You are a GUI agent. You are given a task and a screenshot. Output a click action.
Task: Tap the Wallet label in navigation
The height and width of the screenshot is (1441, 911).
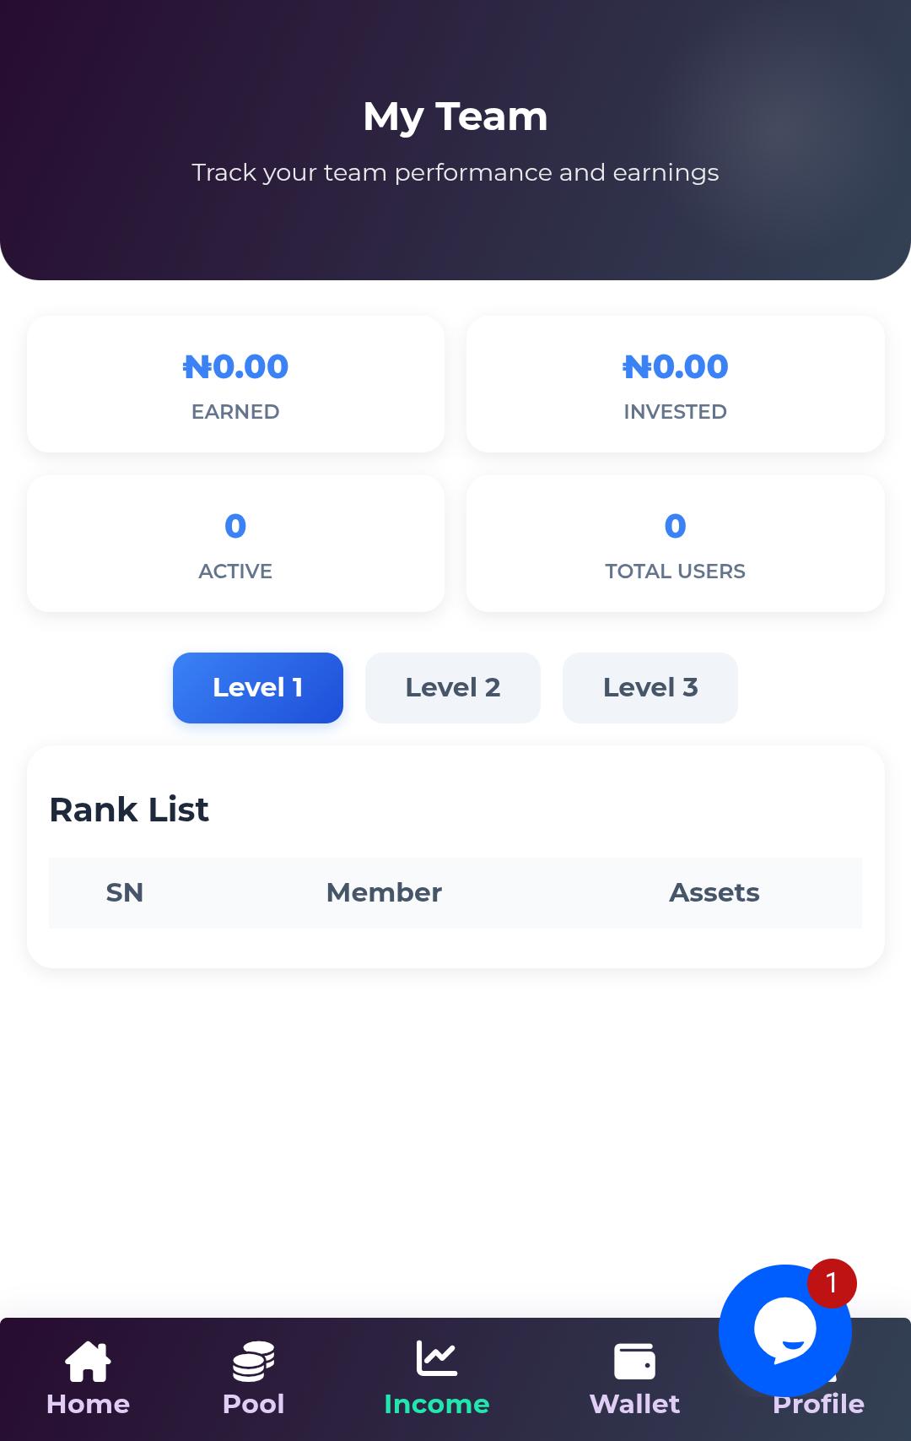click(634, 1404)
